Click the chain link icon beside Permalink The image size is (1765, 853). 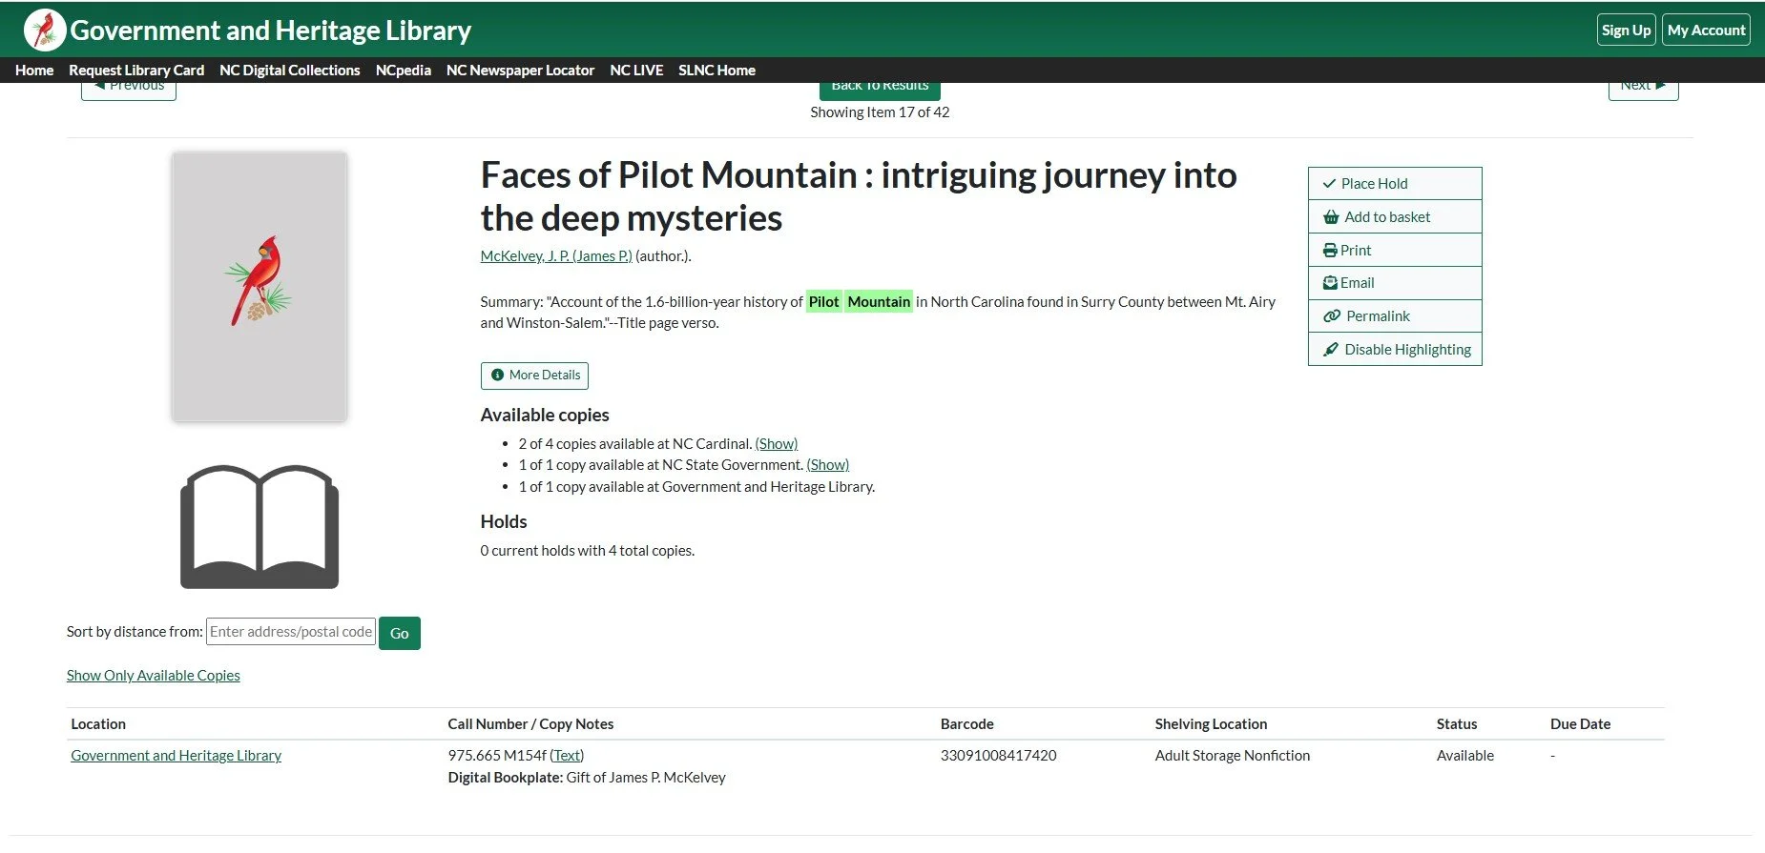pyautogui.click(x=1332, y=316)
